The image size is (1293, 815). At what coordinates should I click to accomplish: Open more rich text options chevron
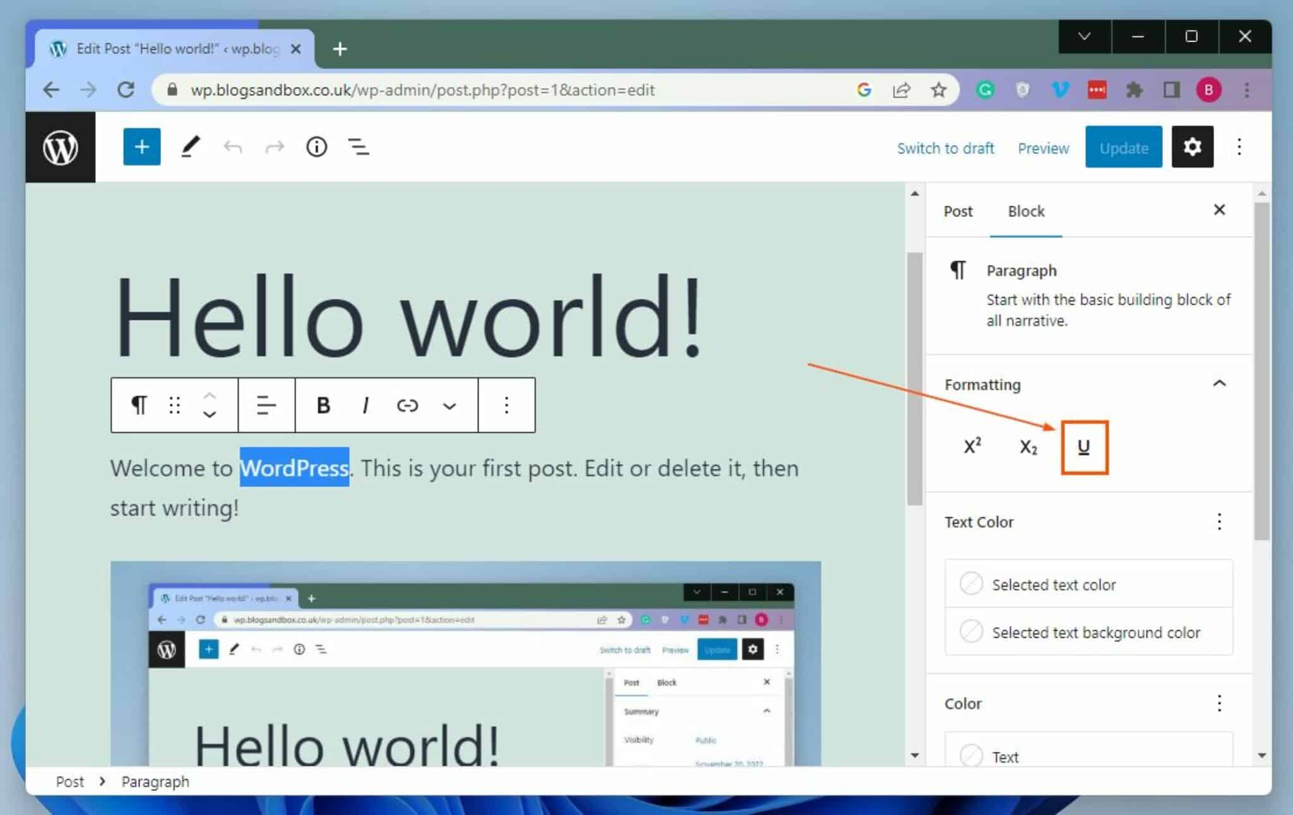tap(450, 405)
